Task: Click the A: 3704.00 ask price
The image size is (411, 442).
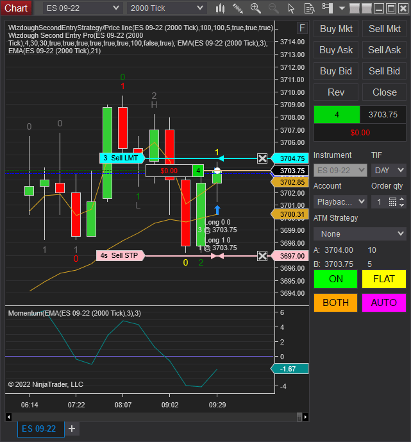Action: pyautogui.click(x=339, y=250)
